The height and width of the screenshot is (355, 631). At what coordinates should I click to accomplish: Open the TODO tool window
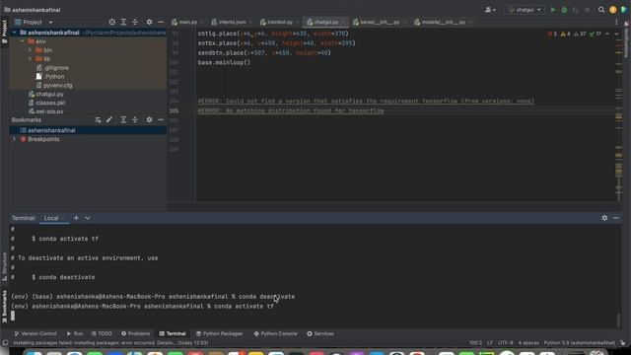click(x=102, y=333)
